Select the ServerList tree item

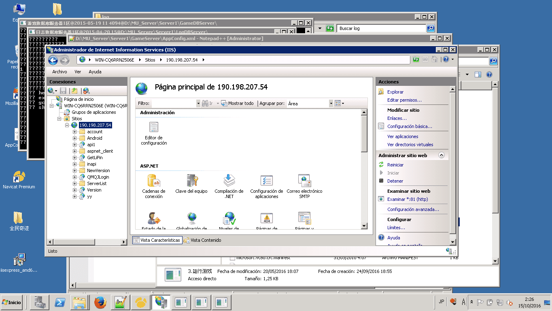[97, 183]
